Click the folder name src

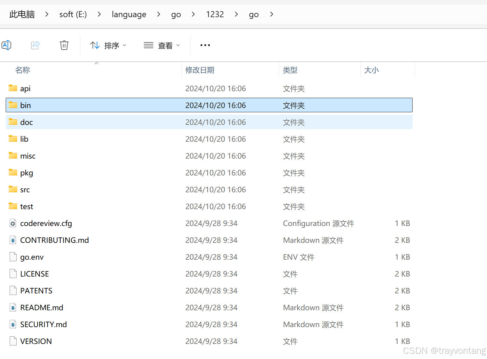tap(25, 190)
